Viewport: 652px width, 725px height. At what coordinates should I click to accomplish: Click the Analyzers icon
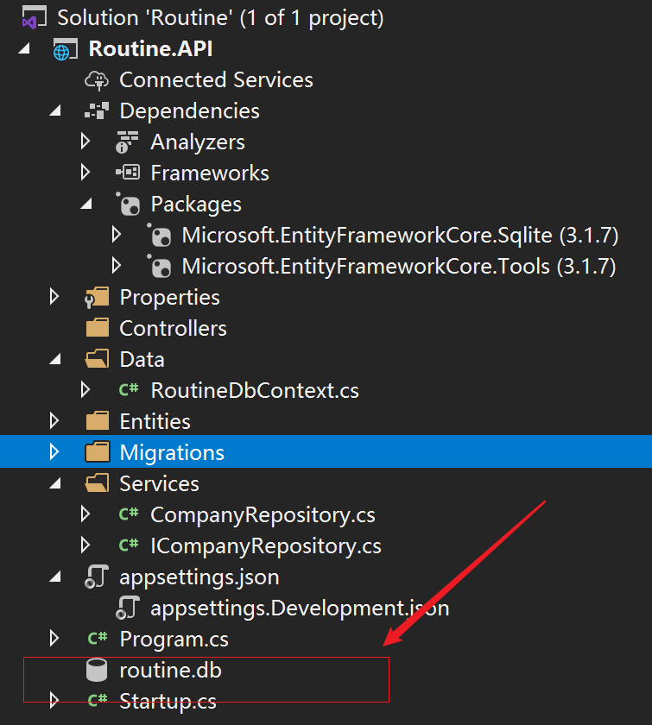click(127, 142)
